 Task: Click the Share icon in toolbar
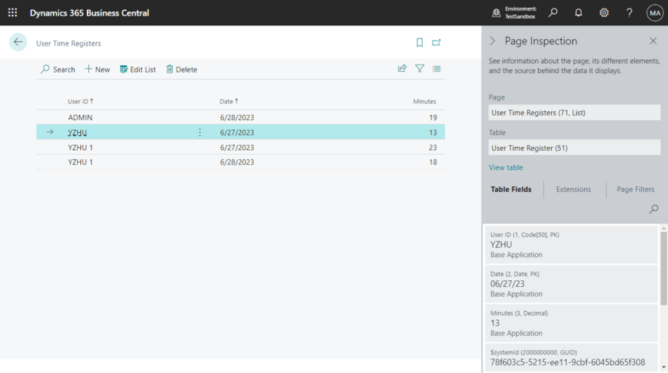pos(402,68)
